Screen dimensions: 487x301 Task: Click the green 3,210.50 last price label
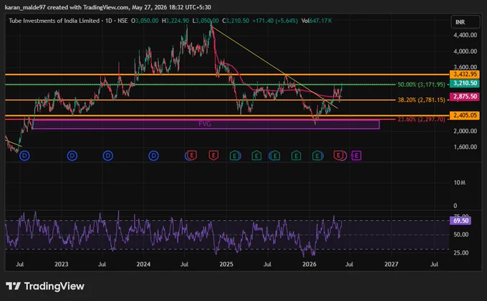tap(465, 83)
